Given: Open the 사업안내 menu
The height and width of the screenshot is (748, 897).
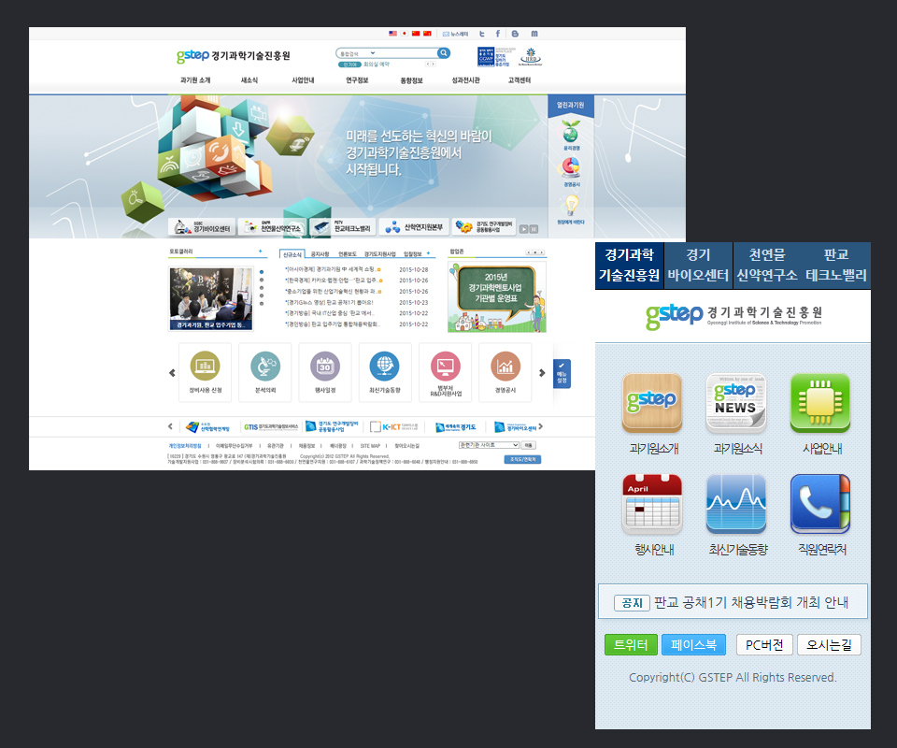Looking at the screenshot, I should point(303,80).
